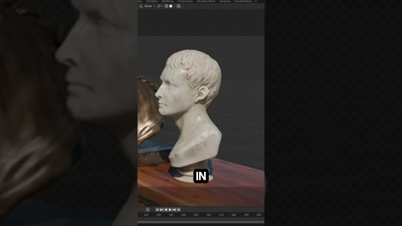
Task: Switch to the Animation workspace tab
Action: click(152, 1)
